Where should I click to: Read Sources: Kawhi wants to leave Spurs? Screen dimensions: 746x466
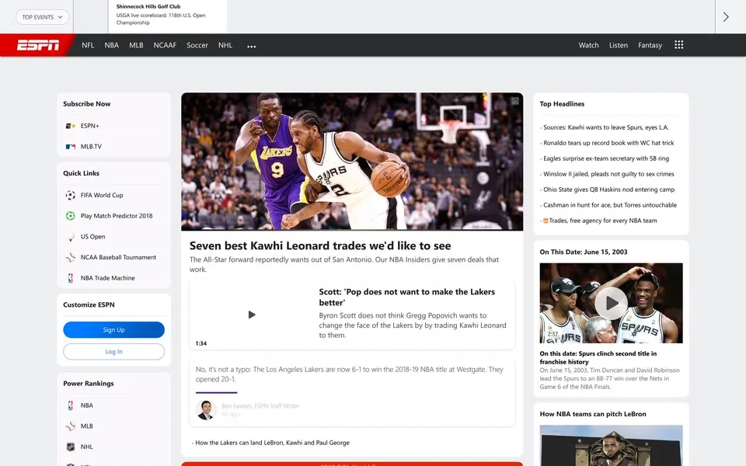click(x=605, y=127)
